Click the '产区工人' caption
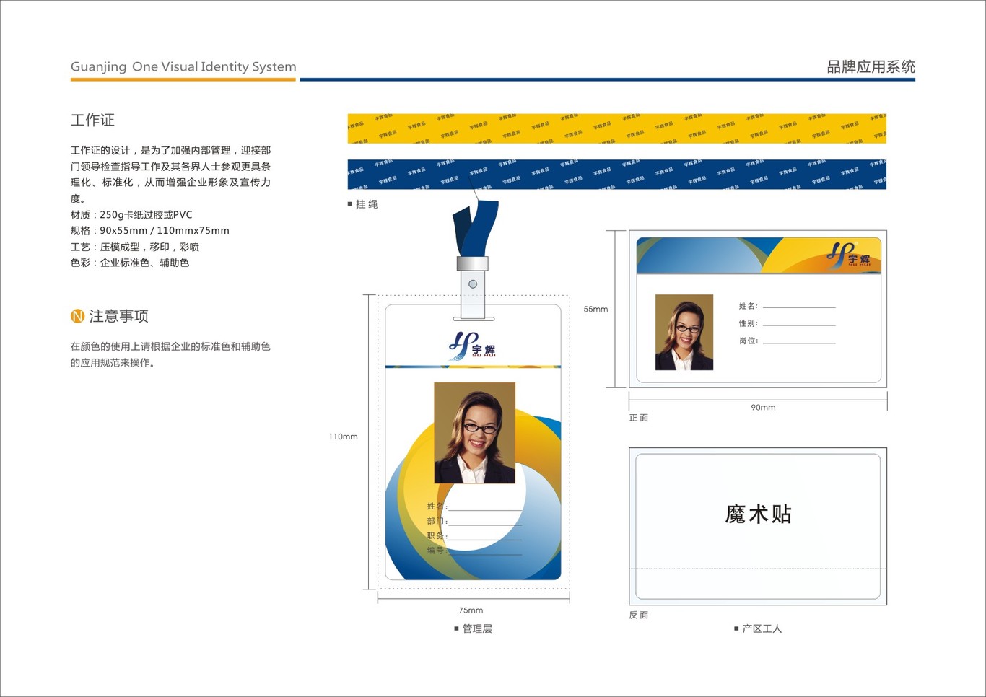 click(762, 628)
